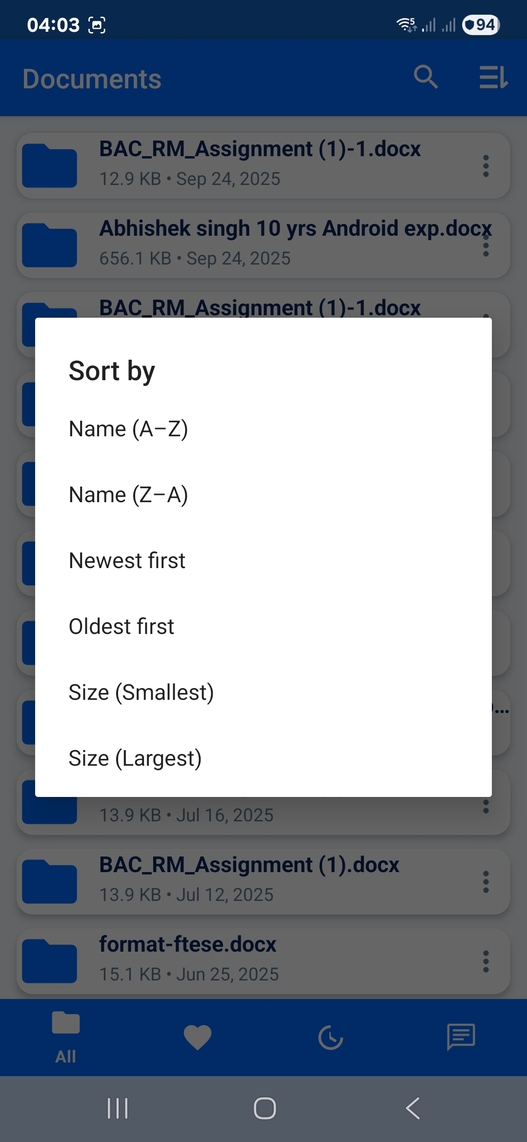Open the Favorites heart tab
Viewport: 527px width, 1142px height.
[198, 1037]
